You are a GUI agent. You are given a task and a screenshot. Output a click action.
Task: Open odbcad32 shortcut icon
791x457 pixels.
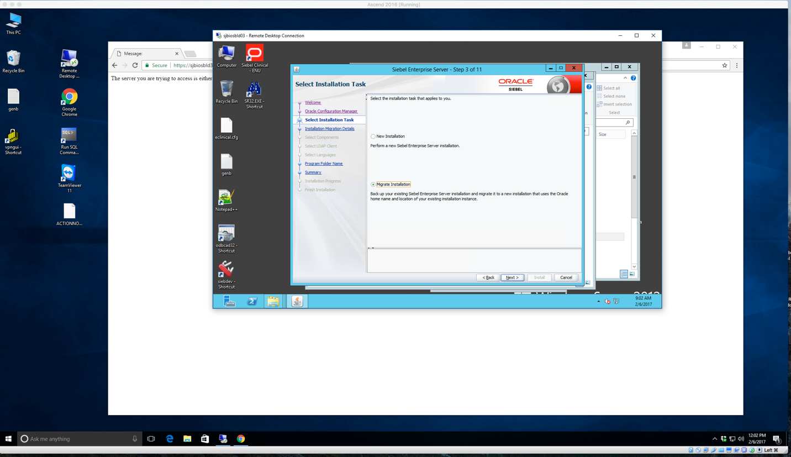[x=226, y=239]
